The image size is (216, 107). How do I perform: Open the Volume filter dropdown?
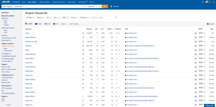[x=40, y=17]
